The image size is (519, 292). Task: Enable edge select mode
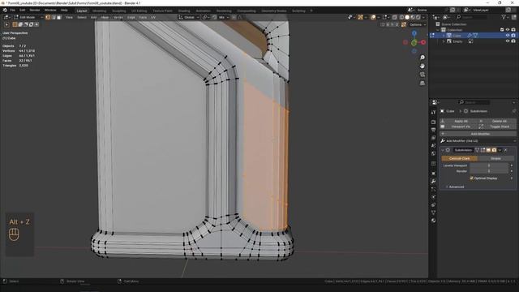click(x=54, y=17)
